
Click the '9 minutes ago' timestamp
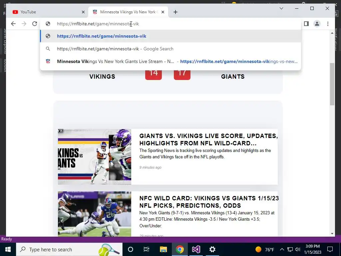150,167
